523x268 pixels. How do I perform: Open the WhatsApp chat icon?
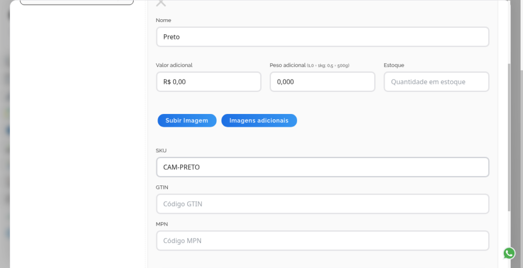click(x=509, y=253)
